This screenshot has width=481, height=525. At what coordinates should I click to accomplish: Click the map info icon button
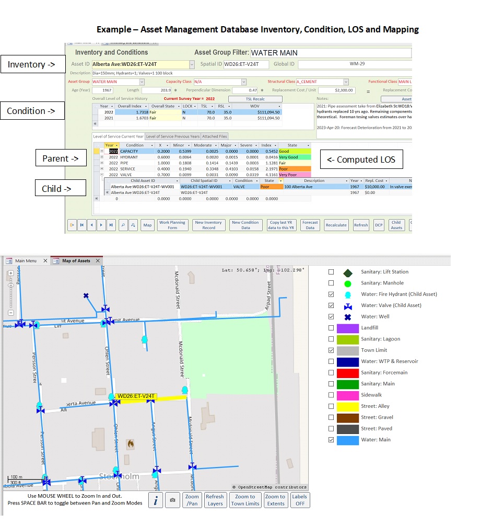pyautogui.click(x=156, y=500)
